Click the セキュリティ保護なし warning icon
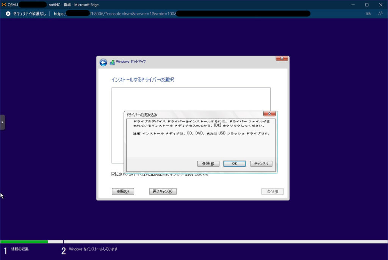 8,13
